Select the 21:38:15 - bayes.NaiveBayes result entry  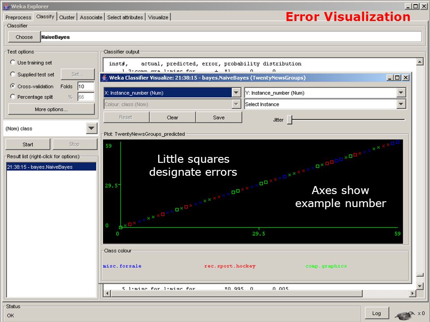(x=51, y=167)
